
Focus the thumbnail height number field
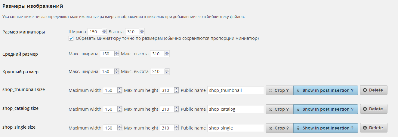pyautogui.click(x=132, y=32)
